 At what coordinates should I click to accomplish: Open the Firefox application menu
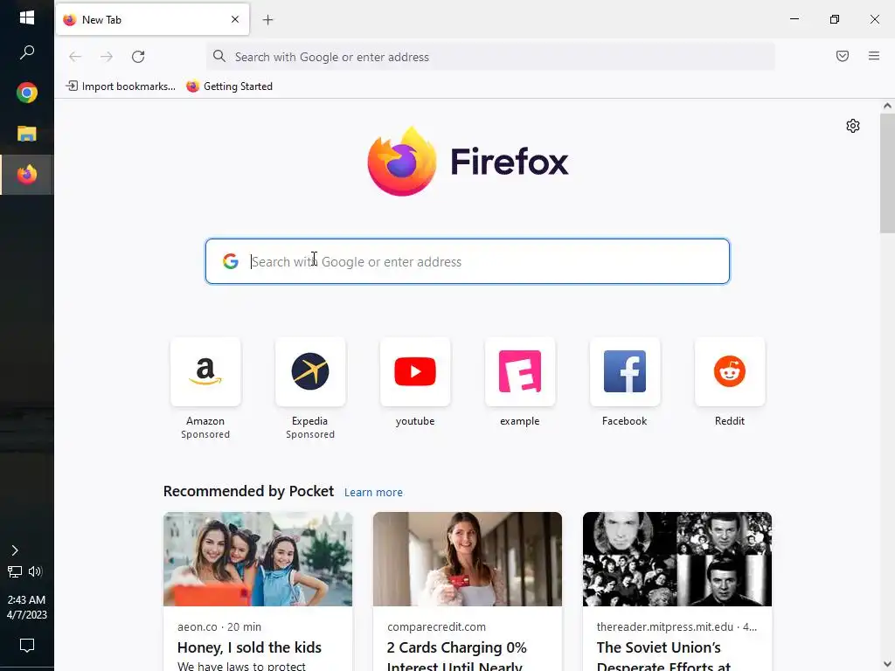[x=873, y=56]
